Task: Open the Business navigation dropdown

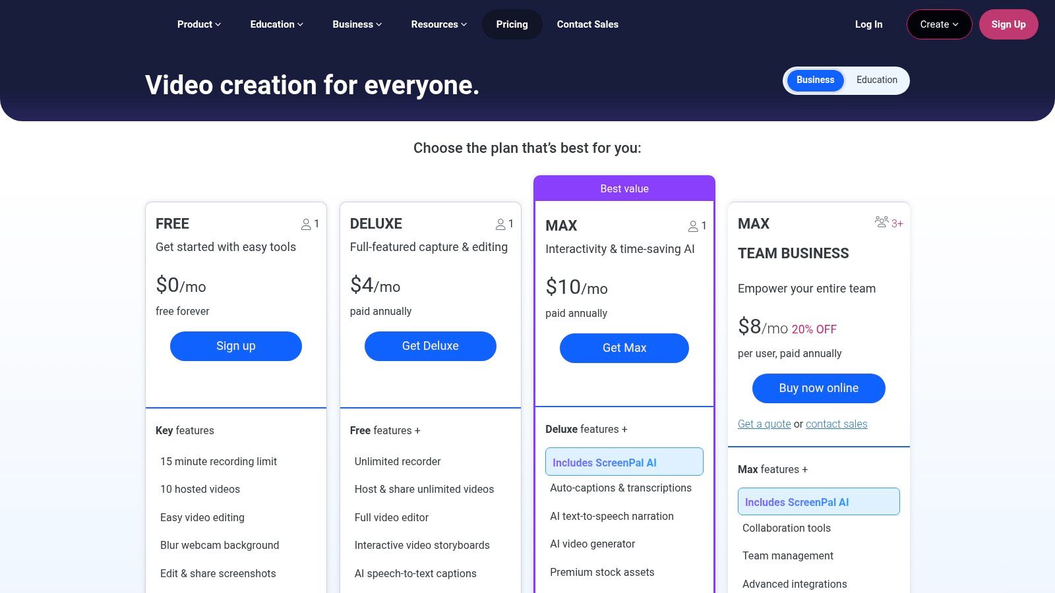Action: click(357, 24)
